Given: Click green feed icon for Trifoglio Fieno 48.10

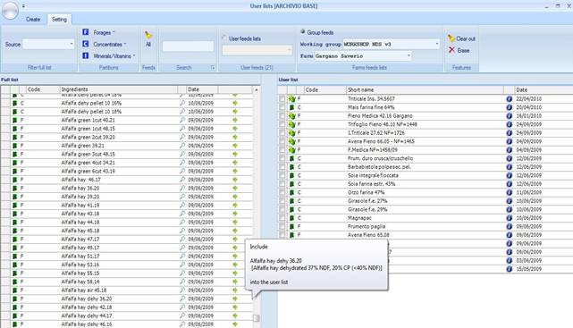Looking at the screenshot, I should tap(291, 124).
